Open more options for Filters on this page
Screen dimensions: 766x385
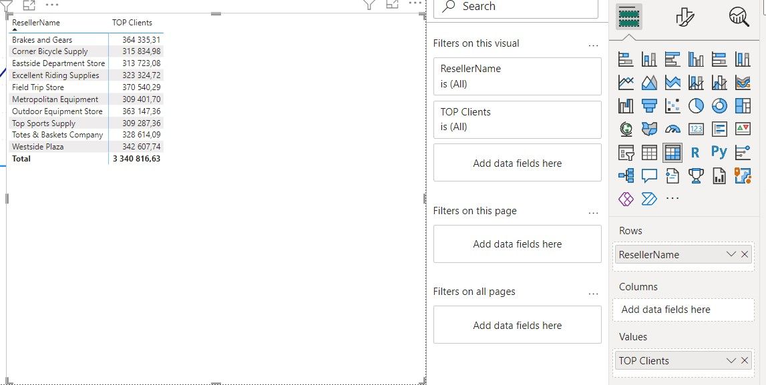pos(593,213)
